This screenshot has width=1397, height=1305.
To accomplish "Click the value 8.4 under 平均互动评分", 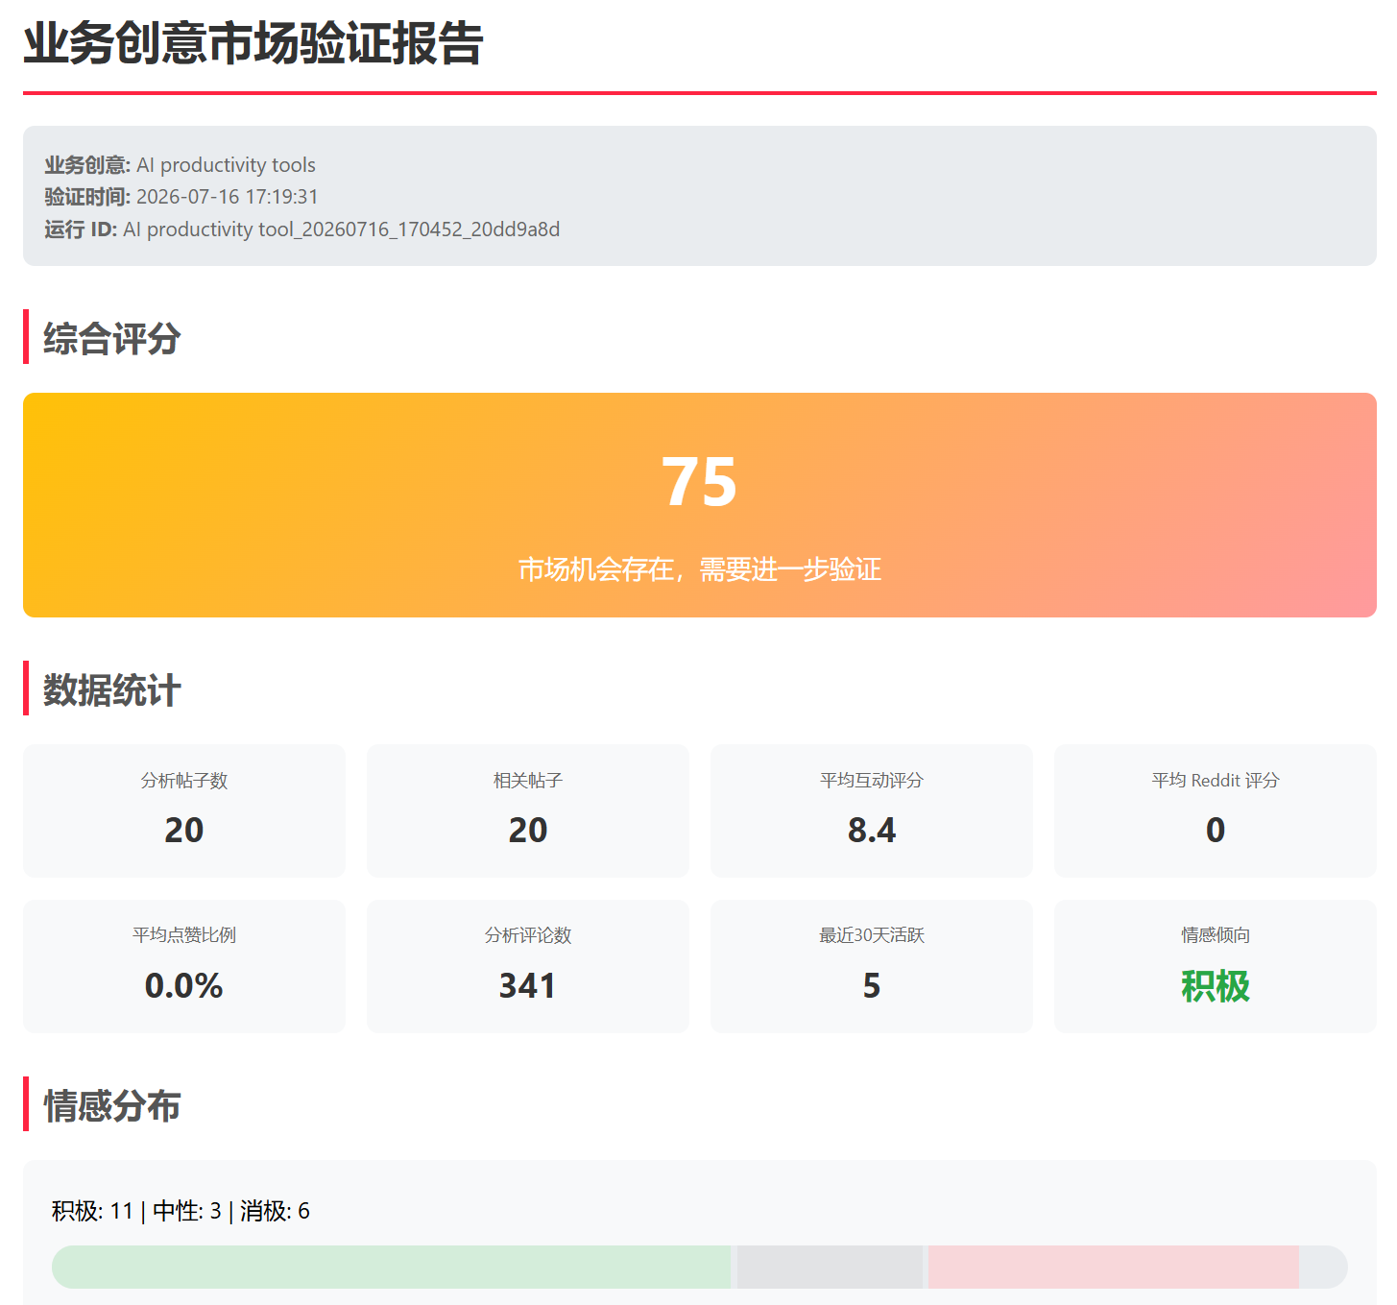I will coord(872,830).
